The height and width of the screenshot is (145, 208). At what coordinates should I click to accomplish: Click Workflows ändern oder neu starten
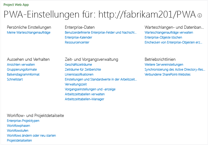tap(31, 135)
